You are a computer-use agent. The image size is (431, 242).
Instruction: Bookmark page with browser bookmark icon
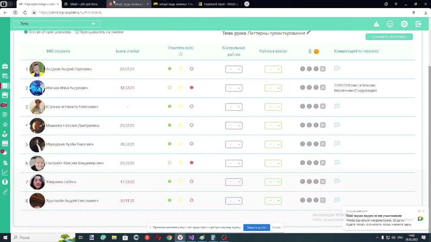(413, 12)
